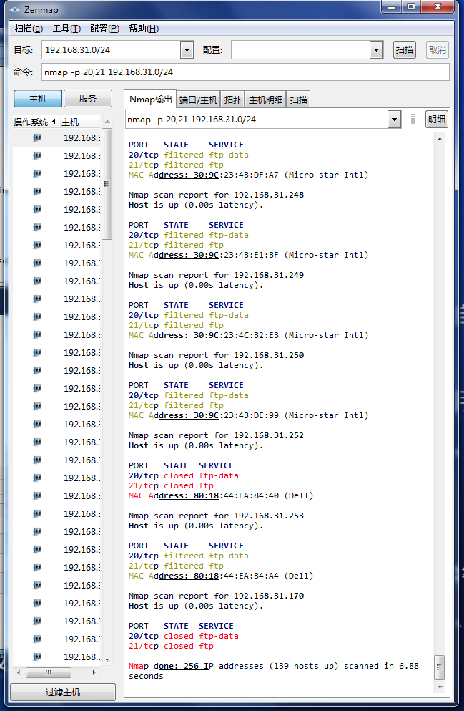Switch to the 拓扑 topology tab
This screenshot has width=464, height=711.
click(232, 100)
